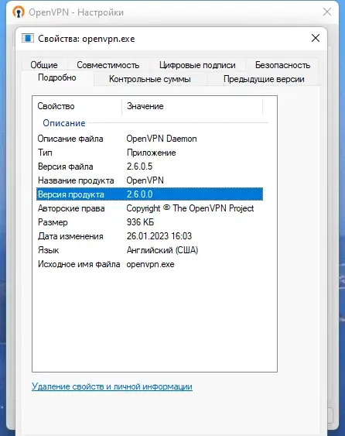Viewport: 345px width, 436px height.
Task: Click the file version value 2.6.0.5
Action: click(139, 167)
